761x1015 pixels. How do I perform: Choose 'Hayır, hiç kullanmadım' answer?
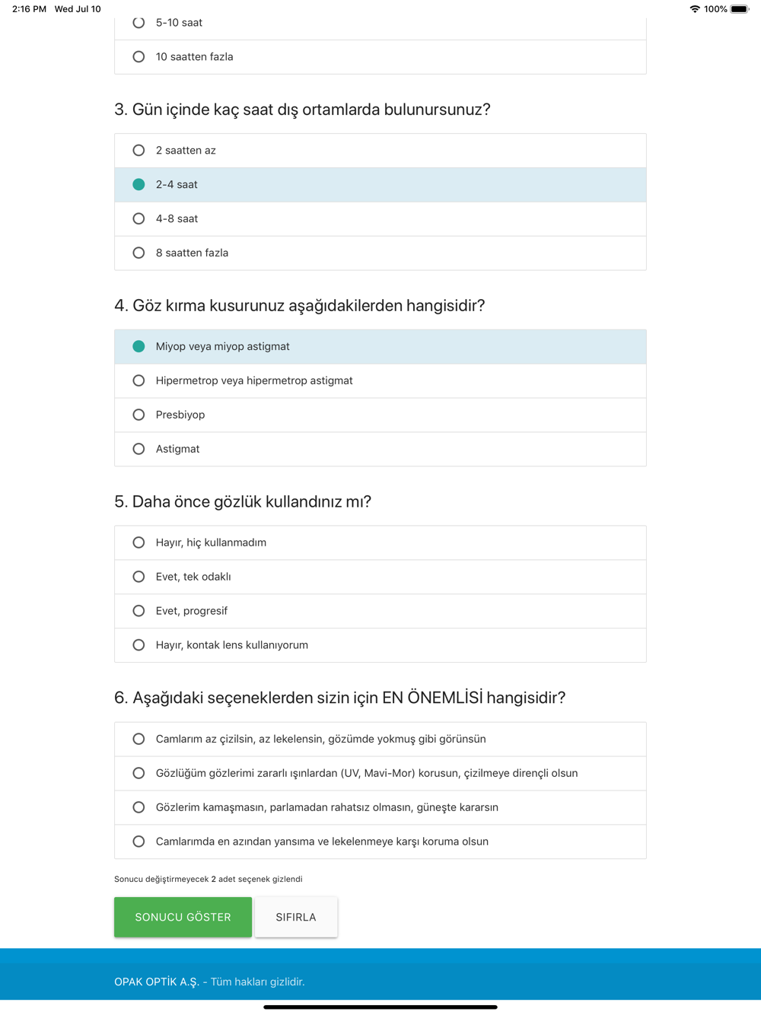coord(139,542)
